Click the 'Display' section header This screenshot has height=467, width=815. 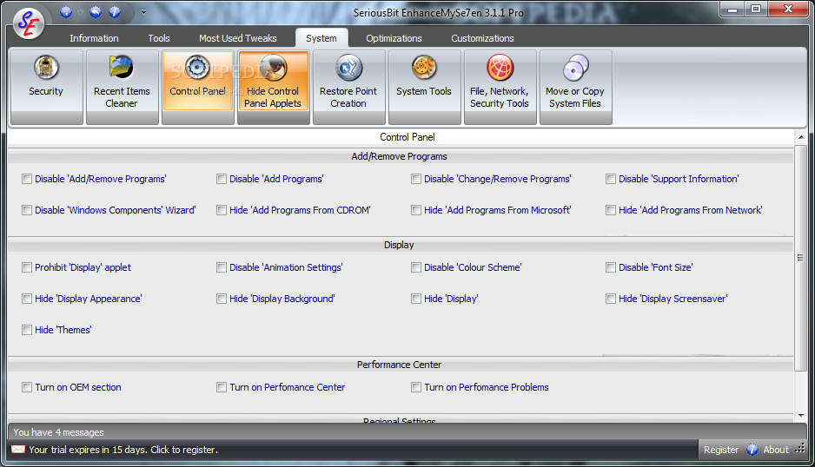pyautogui.click(x=399, y=245)
